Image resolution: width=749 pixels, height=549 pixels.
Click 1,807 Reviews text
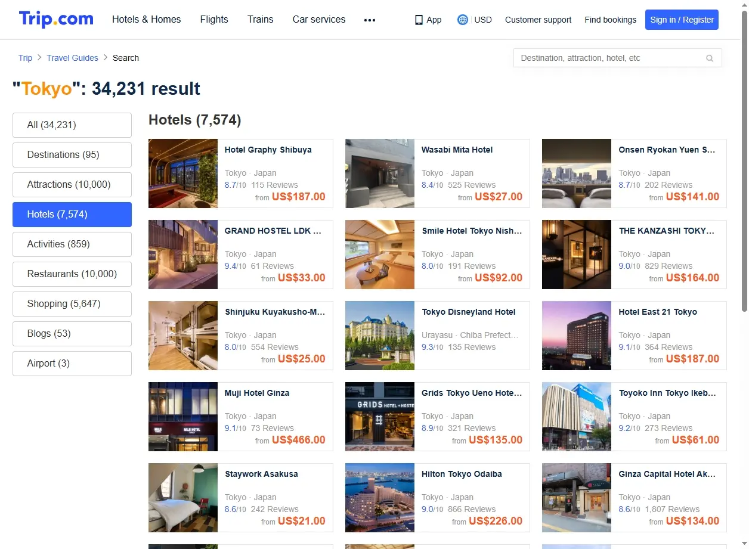tap(672, 509)
